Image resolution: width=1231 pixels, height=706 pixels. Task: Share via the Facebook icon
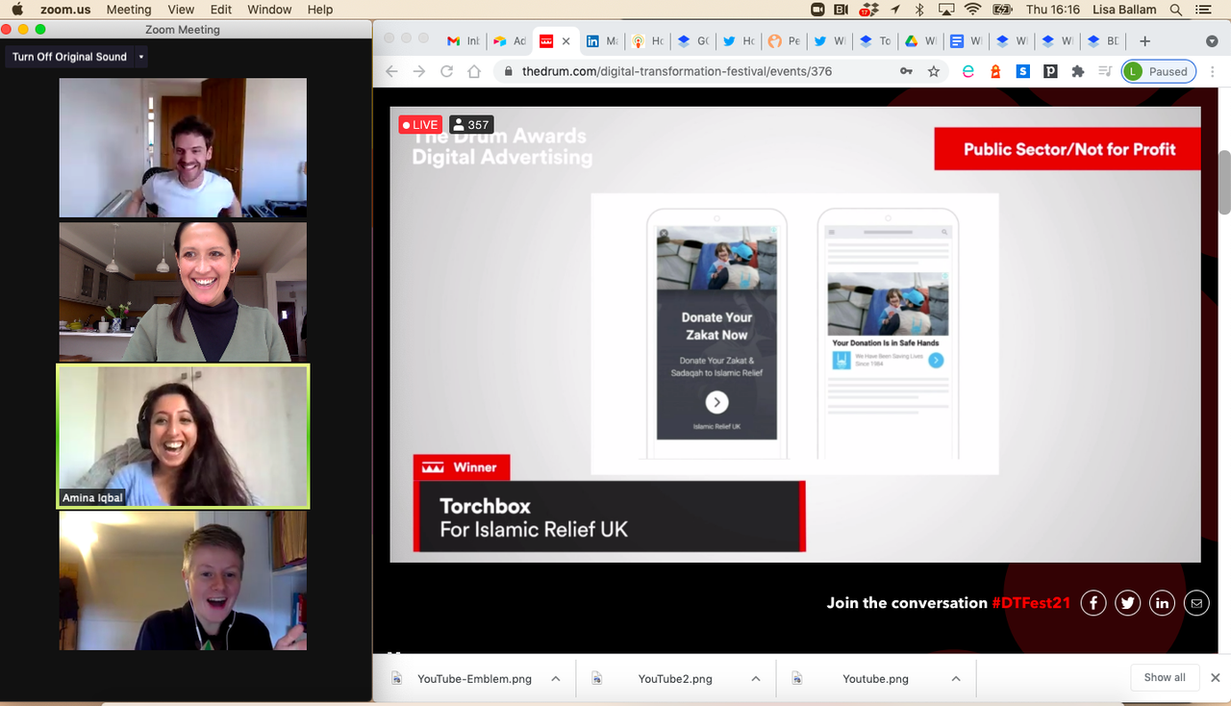(1093, 603)
